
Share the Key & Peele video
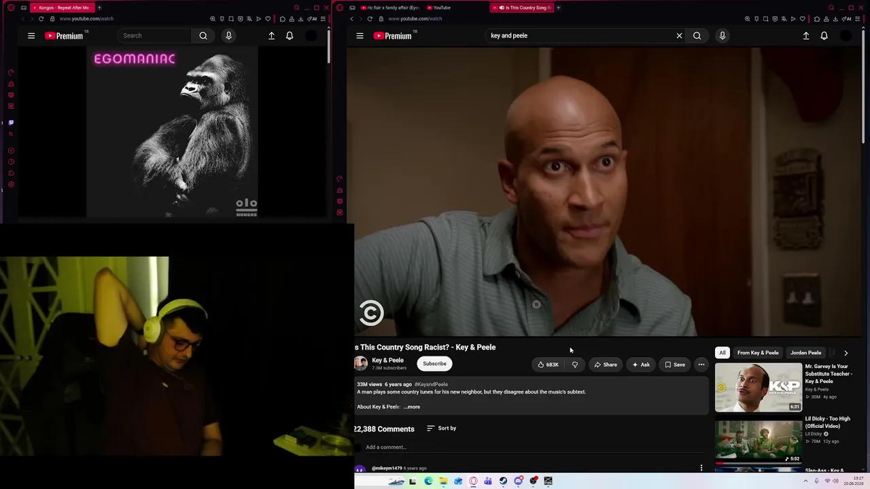(x=606, y=365)
